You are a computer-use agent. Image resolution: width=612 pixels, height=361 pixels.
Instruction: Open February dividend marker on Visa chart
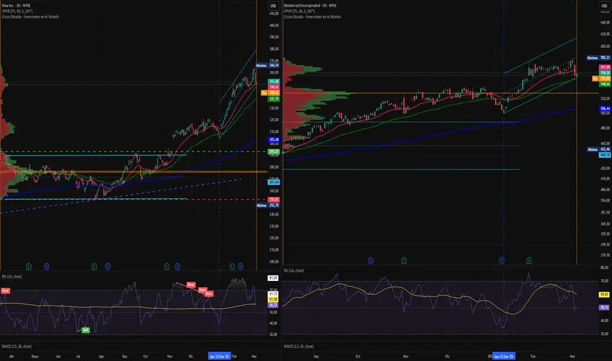pos(240,266)
